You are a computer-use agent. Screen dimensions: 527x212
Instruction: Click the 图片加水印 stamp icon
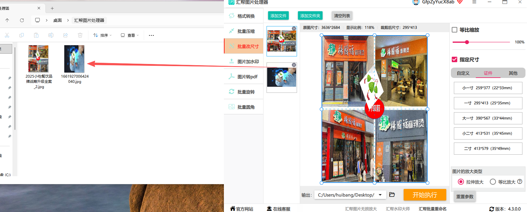232,61
